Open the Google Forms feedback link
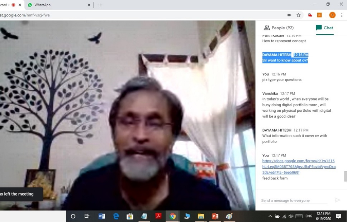 click(299, 166)
